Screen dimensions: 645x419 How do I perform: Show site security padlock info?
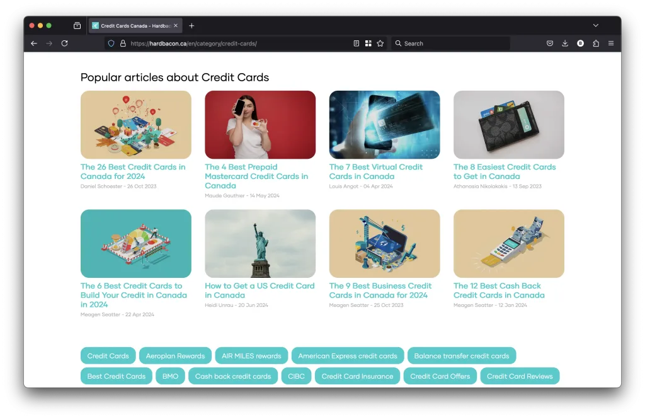coord(123,43)
